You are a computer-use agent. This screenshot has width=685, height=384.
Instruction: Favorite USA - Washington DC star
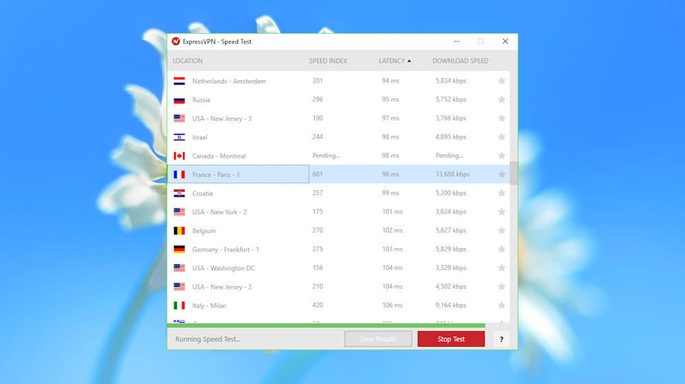click(501, 268)
